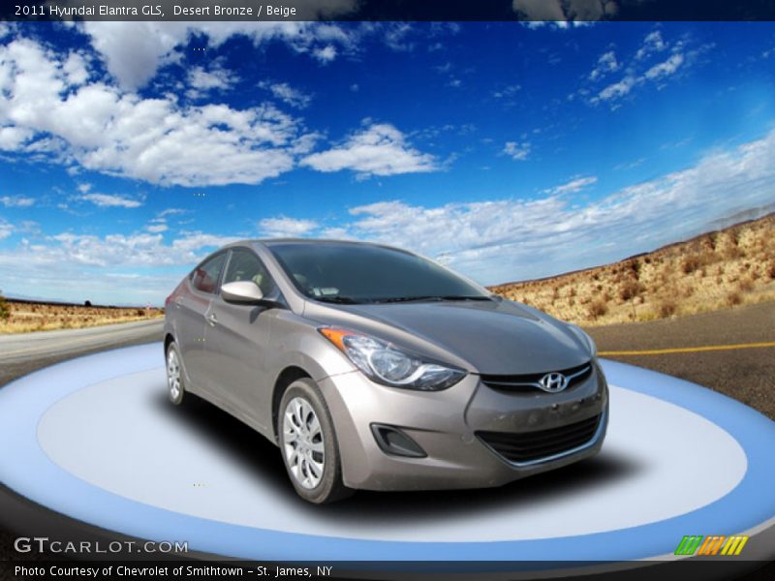Viewport: 775px width, 581px height.
Task: Click the Hyundai Elantra car photo
Action: (386, 371)
